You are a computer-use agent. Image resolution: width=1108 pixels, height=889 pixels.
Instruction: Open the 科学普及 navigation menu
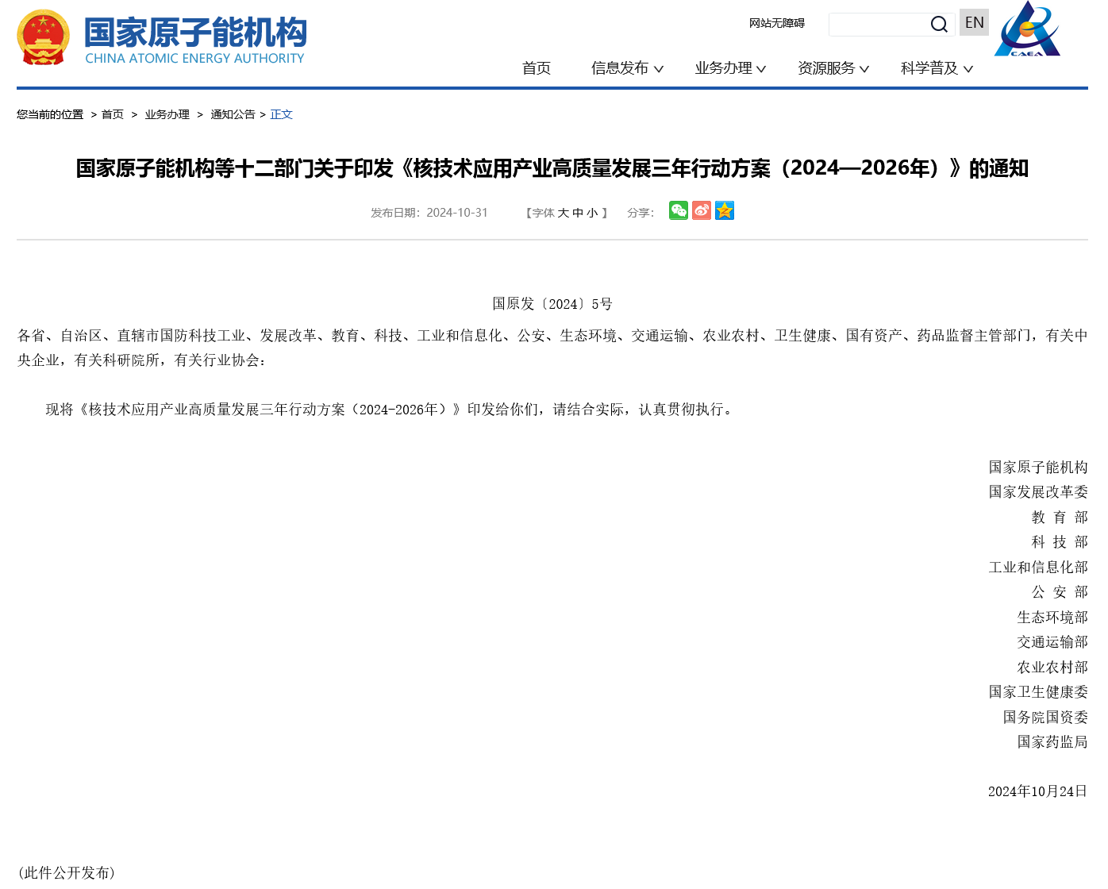937,68
